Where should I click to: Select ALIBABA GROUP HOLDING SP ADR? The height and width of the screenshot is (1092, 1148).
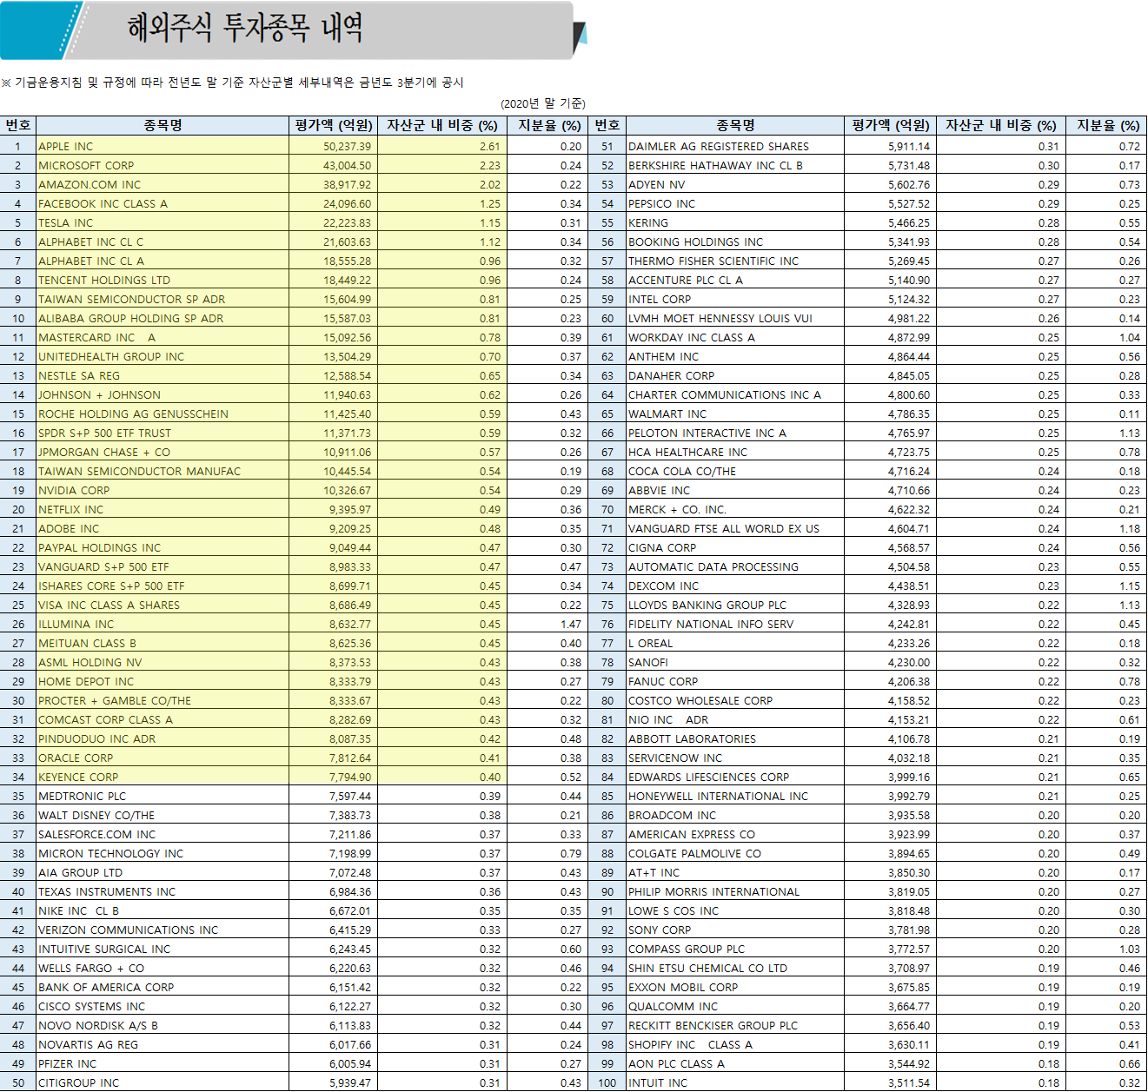point(163,318)
